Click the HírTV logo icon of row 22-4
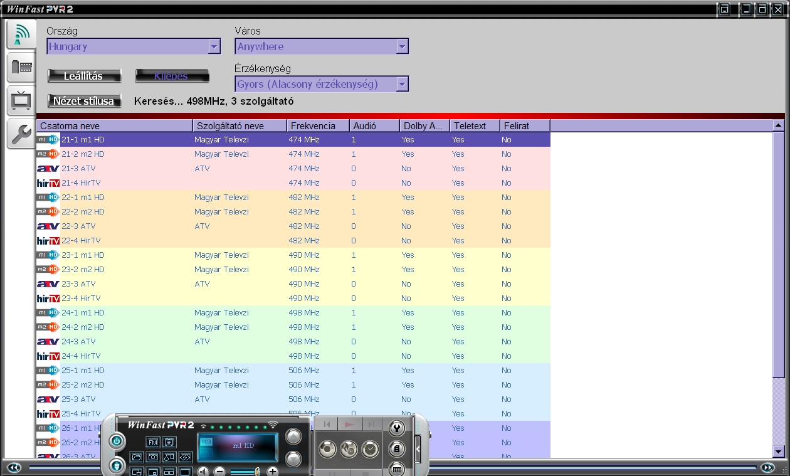790x476 pixels. pyautogui.click(x=48, y=240)
